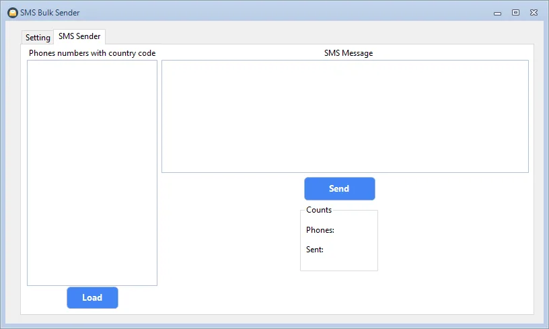Image resolution: width=549 pixels, height=329 pixels.
Task: Switch to the Setting tab
Action: (38, 38)
